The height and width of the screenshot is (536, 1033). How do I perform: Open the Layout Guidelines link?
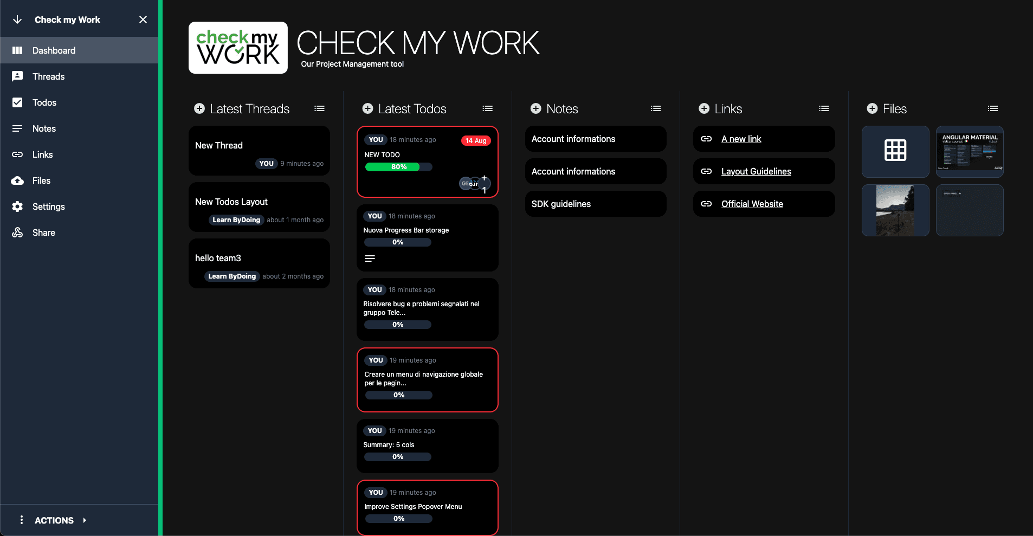coord(756,171)
